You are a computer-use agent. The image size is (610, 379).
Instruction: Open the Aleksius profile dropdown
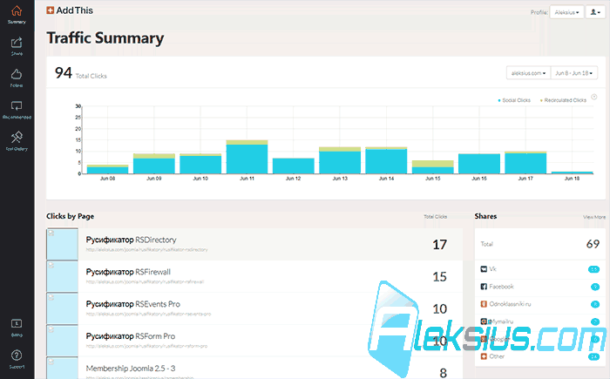(566, 12)
